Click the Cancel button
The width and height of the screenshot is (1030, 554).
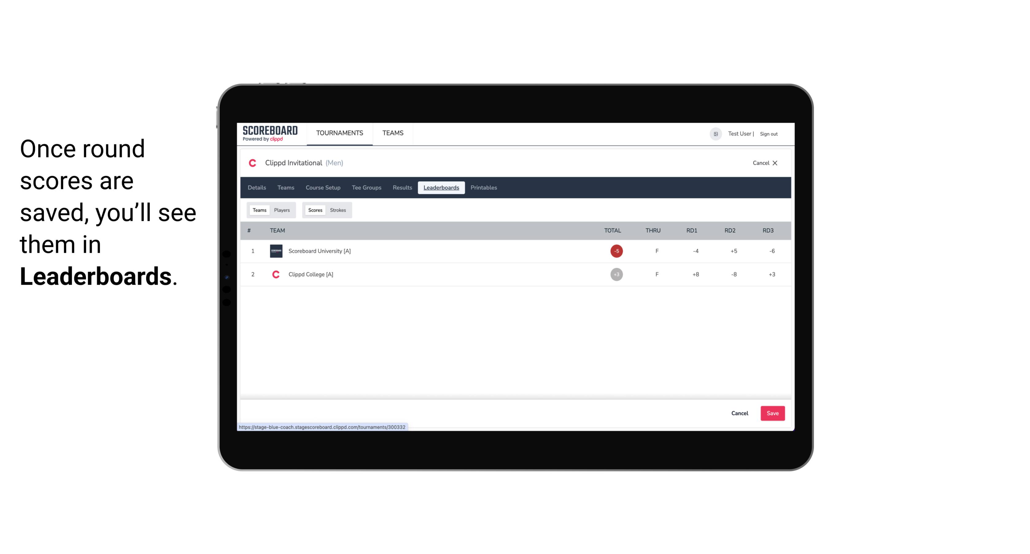(739, 413)
